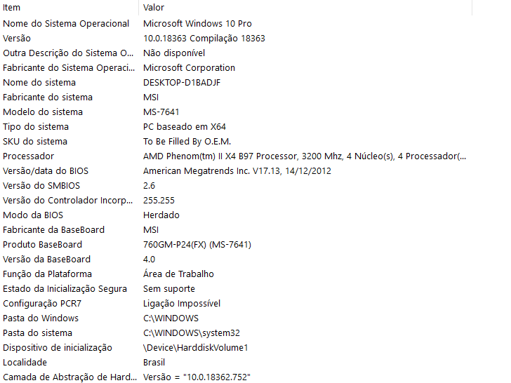Screen dimensions: 511x383
Task: Select the Versão do SMBIOS row
Action: click(236, 185)
